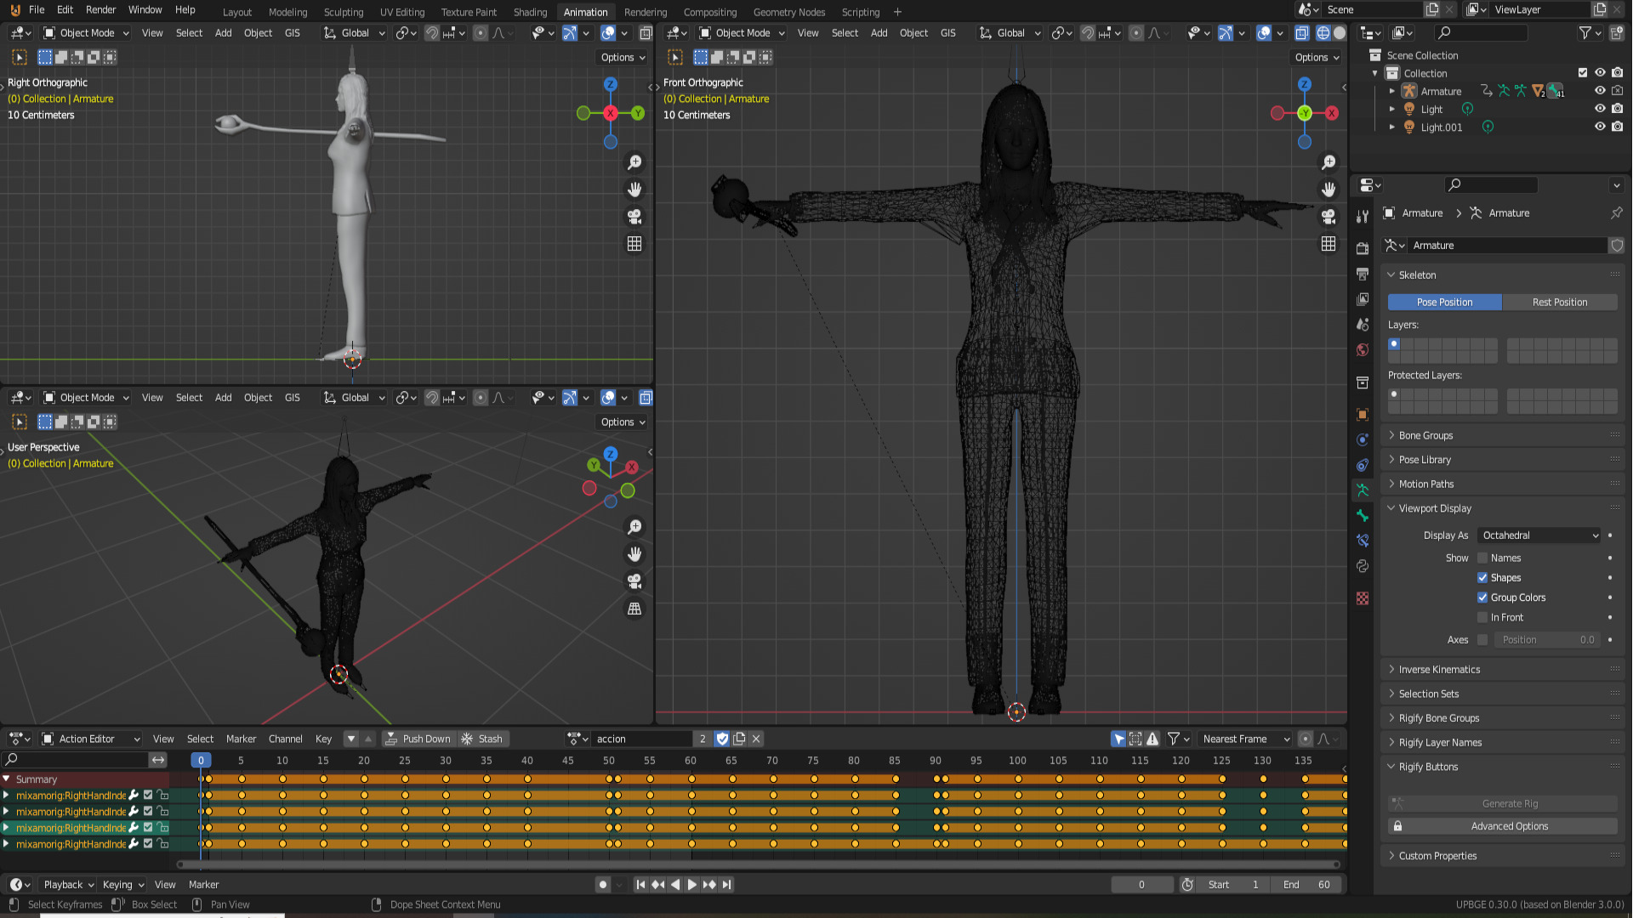Open the Output properties tab
This screenshot has height=918, width=1633.
[1363, 274]
